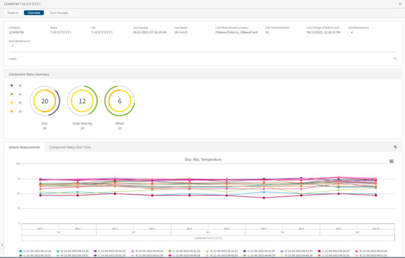Toggle legend series R: 21-09-2023 05:45:33
The height and width of the screenshot is (258, 405).
pos(147,251)
